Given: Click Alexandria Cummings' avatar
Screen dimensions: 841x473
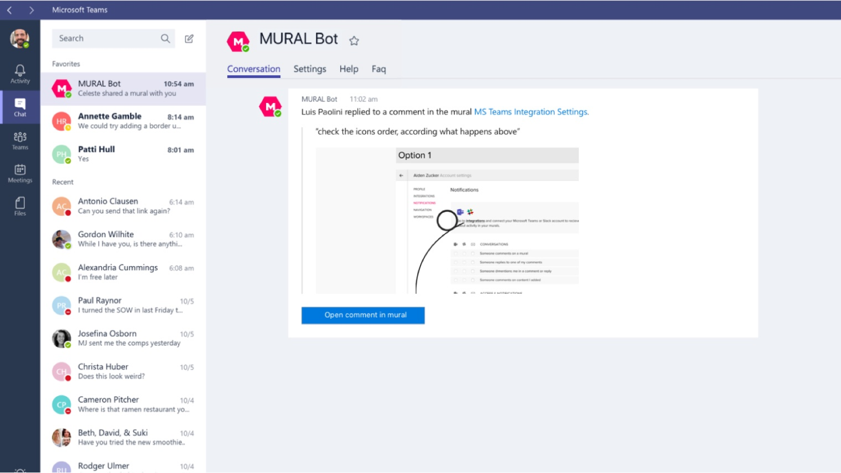Looking at the screenshot, I should click(x=62, y=272).
